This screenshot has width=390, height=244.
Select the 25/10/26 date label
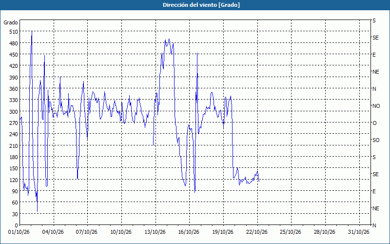pyautogui.click(x=290, y=232)
